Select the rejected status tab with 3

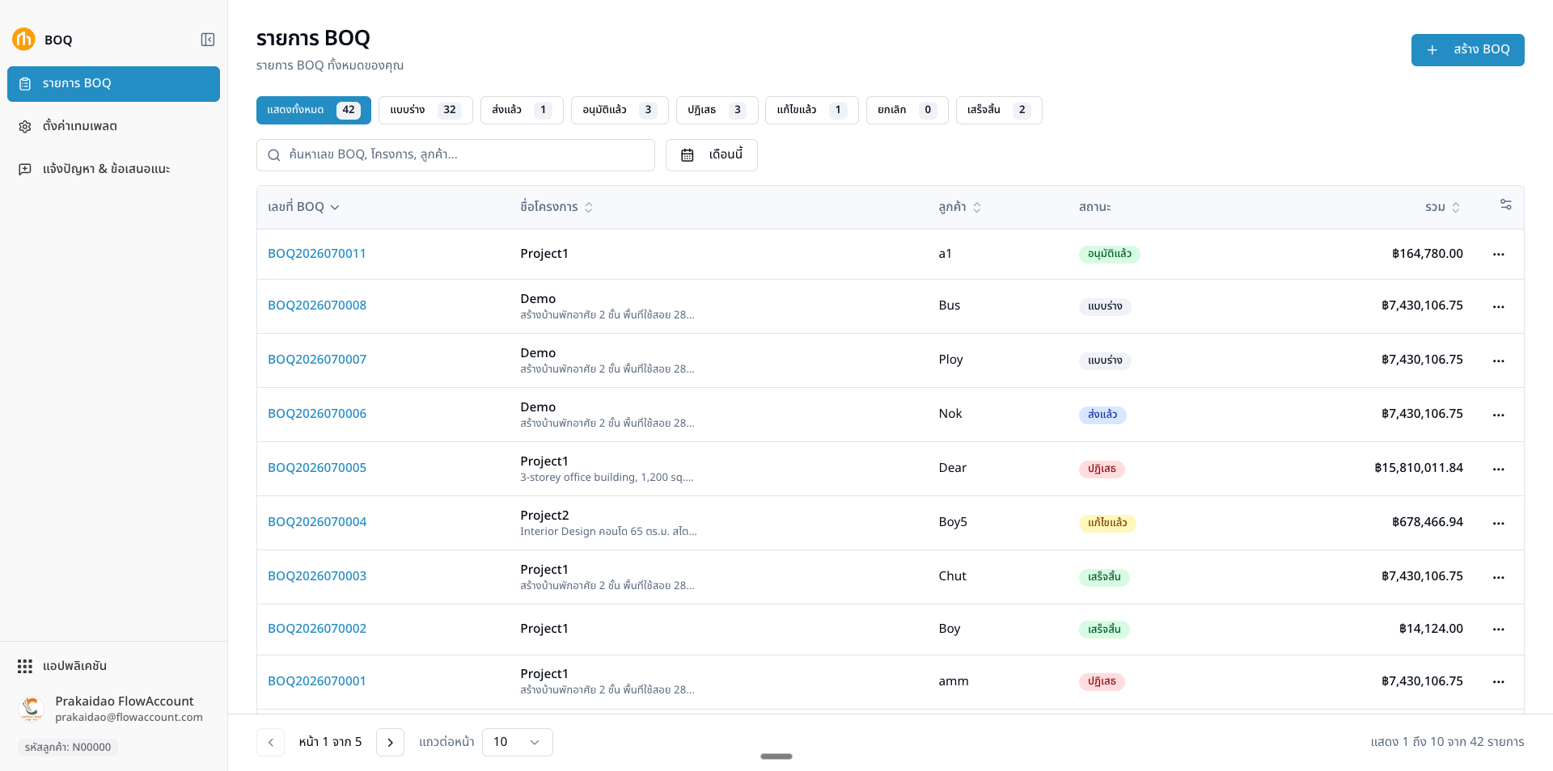[x=717, y=110]
